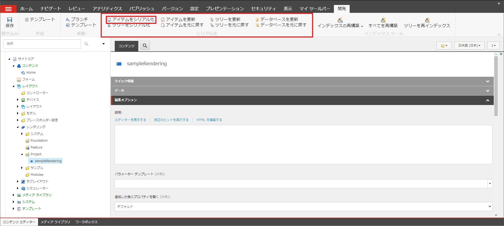Select the Modules folder
Screen dimensions: 504x226
[x=37, y=175]
